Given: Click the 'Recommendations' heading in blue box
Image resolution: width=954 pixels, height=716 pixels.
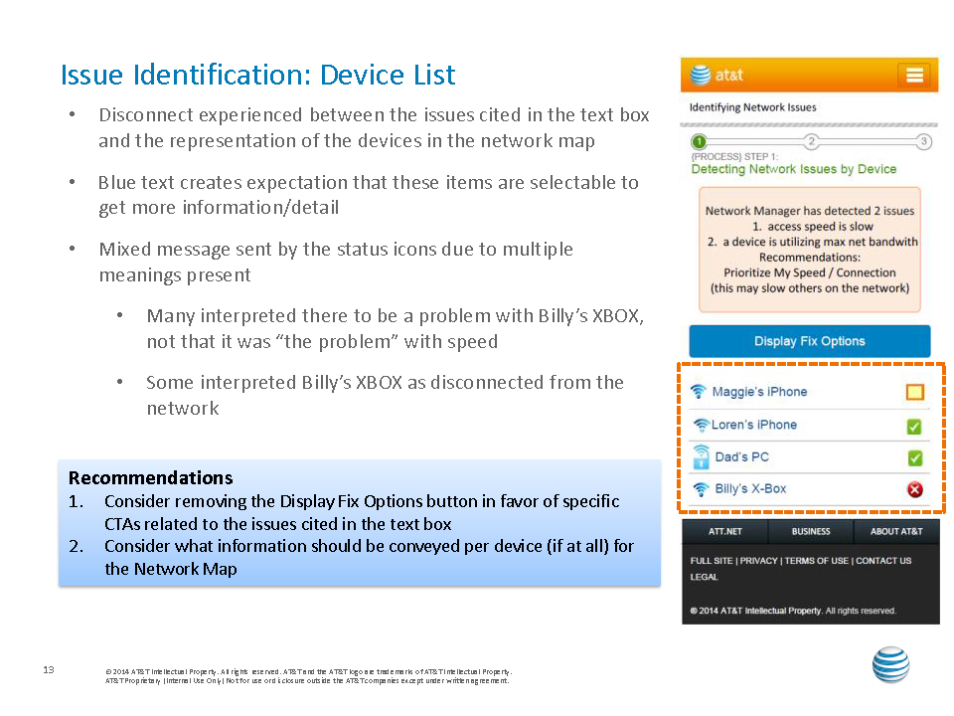Looking at the screenshot, I should click(151, 478).
